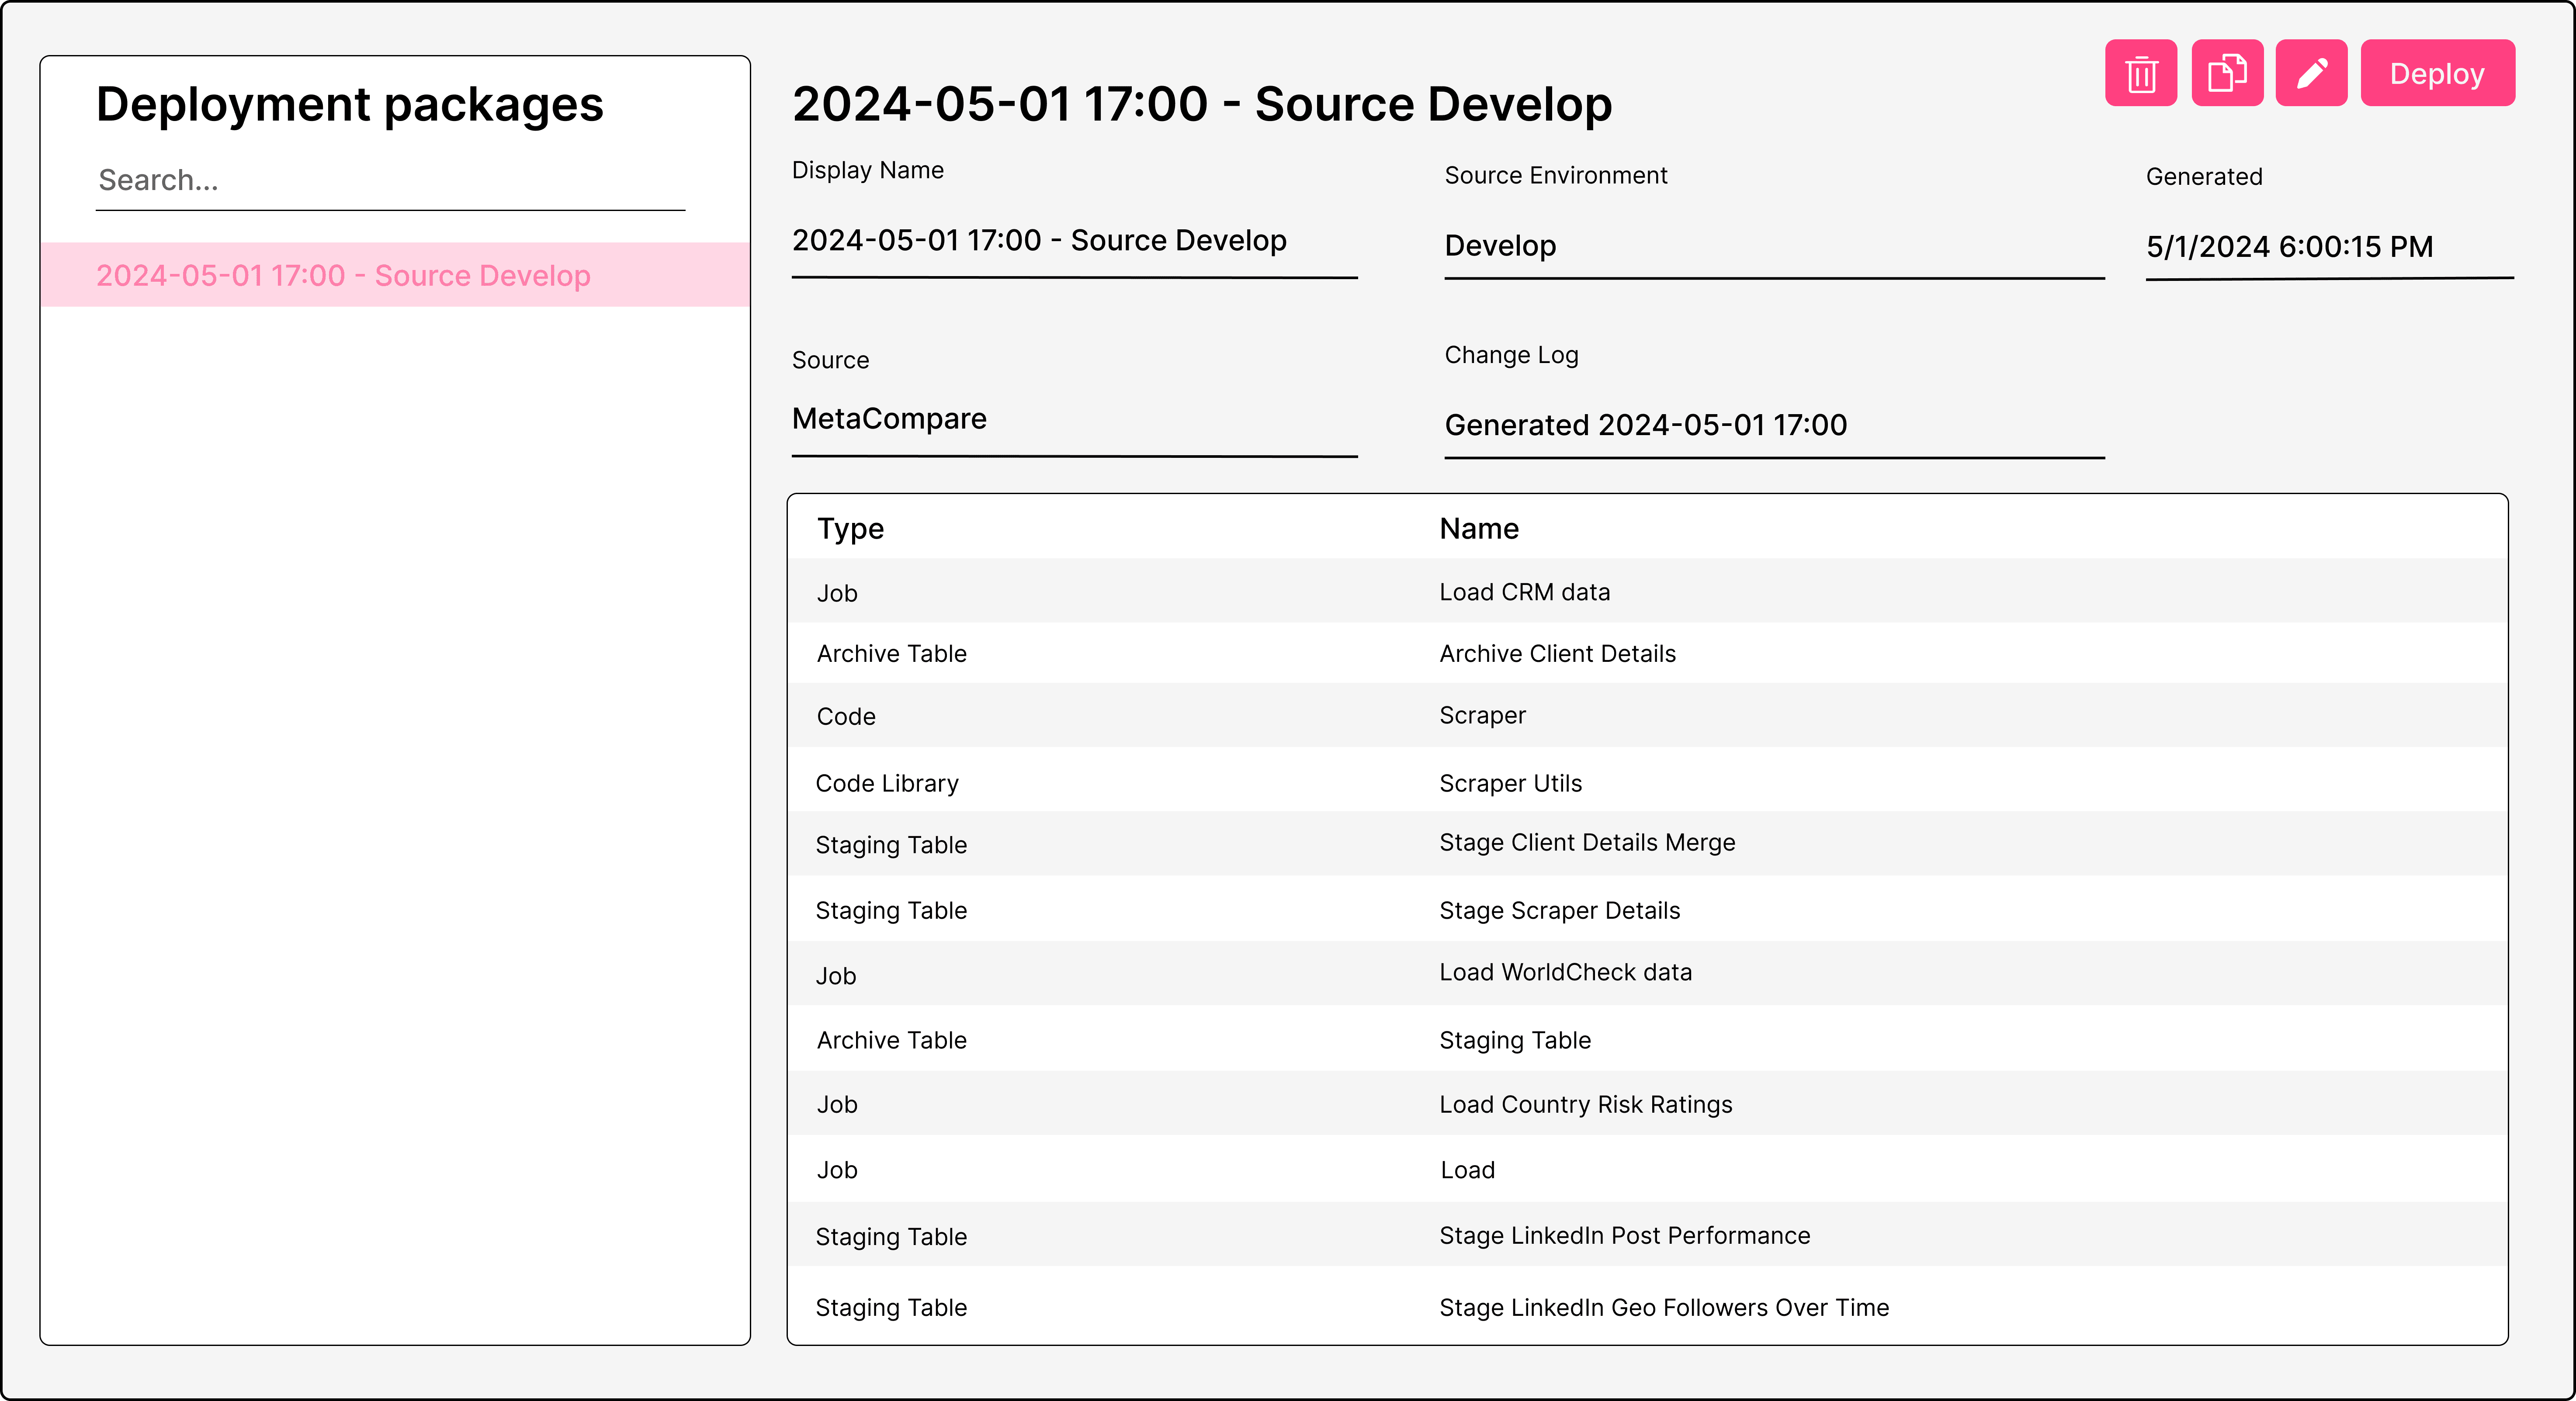2576x1401 pixels.
Task: Click the Deployment packages heading
Action: 350,105
